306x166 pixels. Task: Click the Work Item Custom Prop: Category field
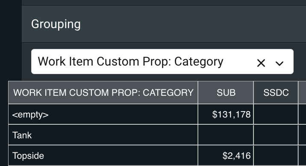pos(162,61)
